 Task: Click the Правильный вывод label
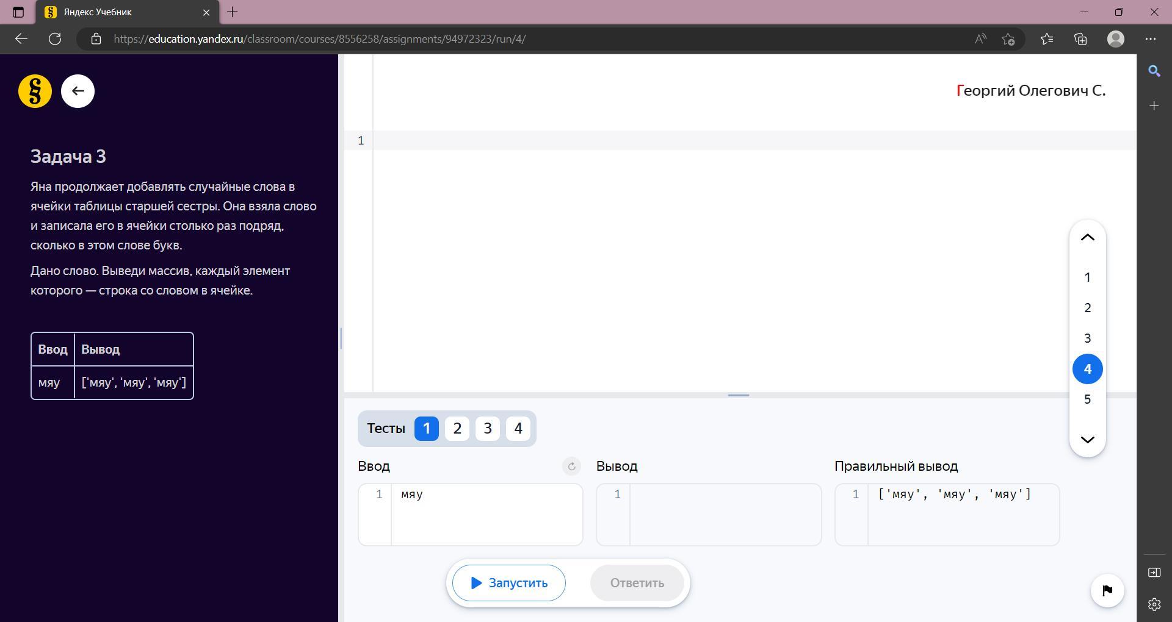point(896,467)
